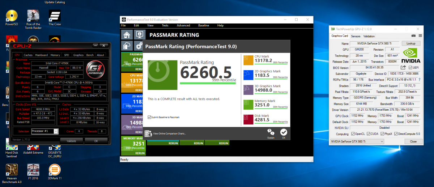
Task: Switch to SPD tab in CPU-Z
Action: pos(67,55)
